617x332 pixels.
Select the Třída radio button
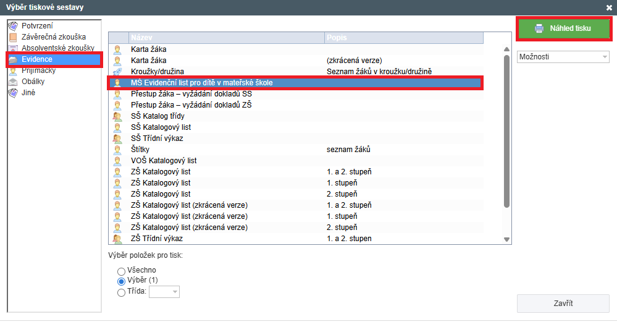(121, 292)
